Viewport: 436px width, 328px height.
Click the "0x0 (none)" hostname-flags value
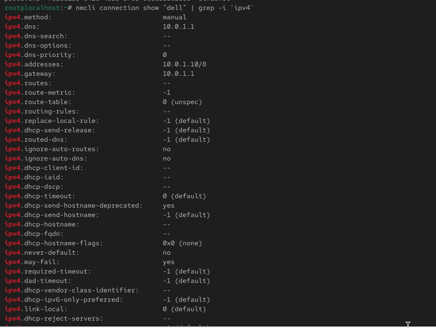tap(182, 243)
